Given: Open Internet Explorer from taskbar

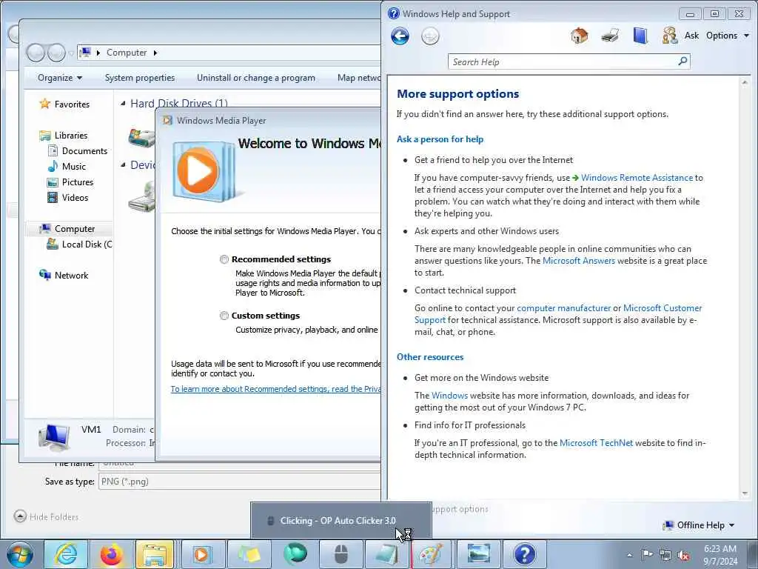Looking at the screenshot, I should tap(66, 554).
